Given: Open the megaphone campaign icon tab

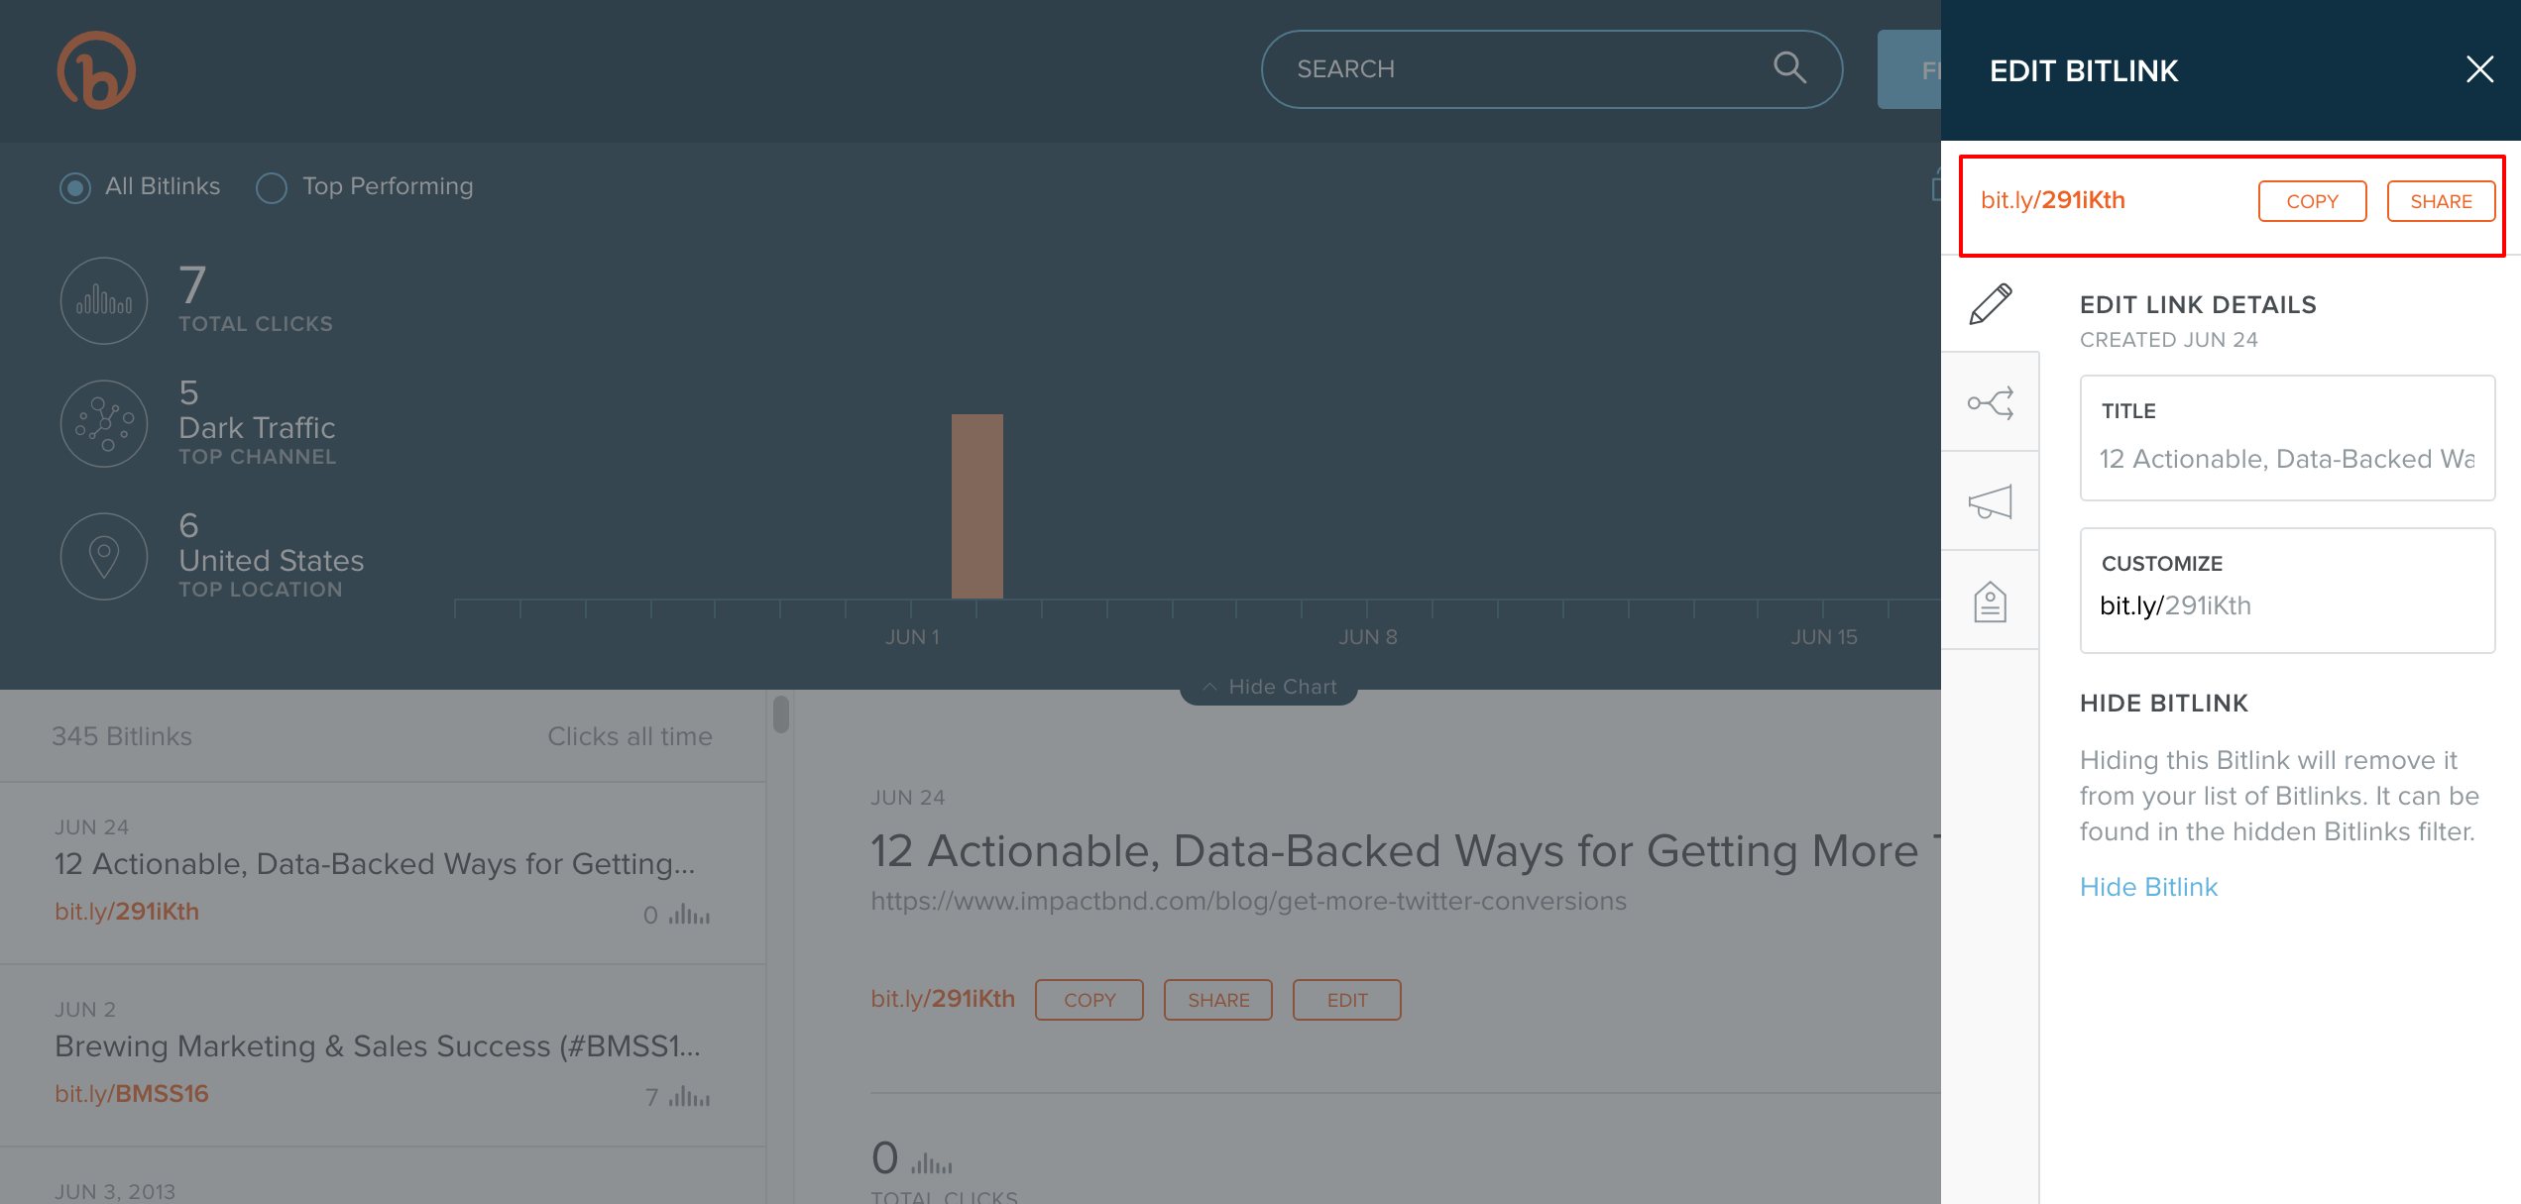Looking at the screenshot, I should pyautogui.click(x=1990, y=501).
